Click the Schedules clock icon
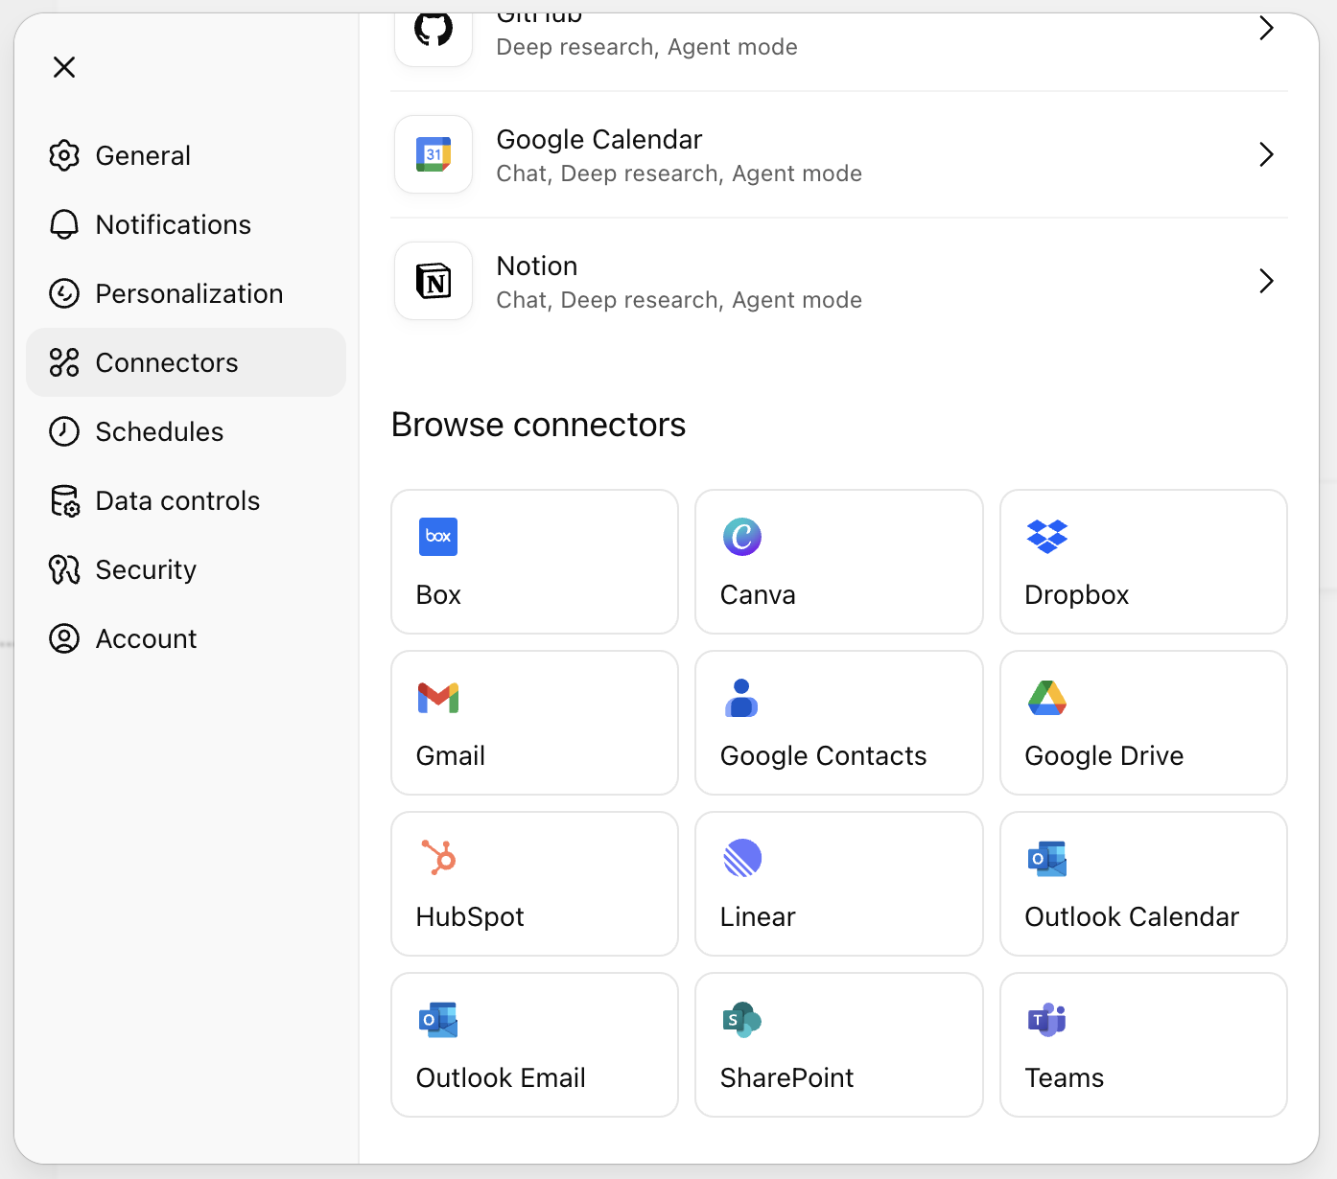Image resolution: width=1337 pixels, height=1179 pixels. 64,431
